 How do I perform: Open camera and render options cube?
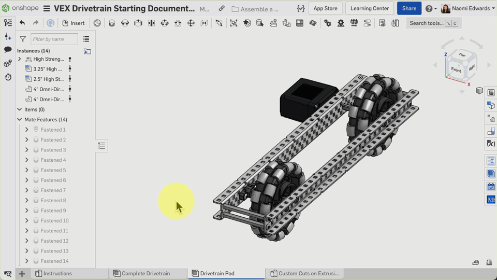click(x=479, y=91)
